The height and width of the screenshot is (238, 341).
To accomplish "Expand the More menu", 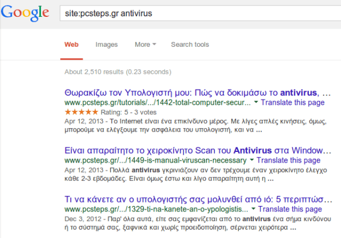I will 146,44.
